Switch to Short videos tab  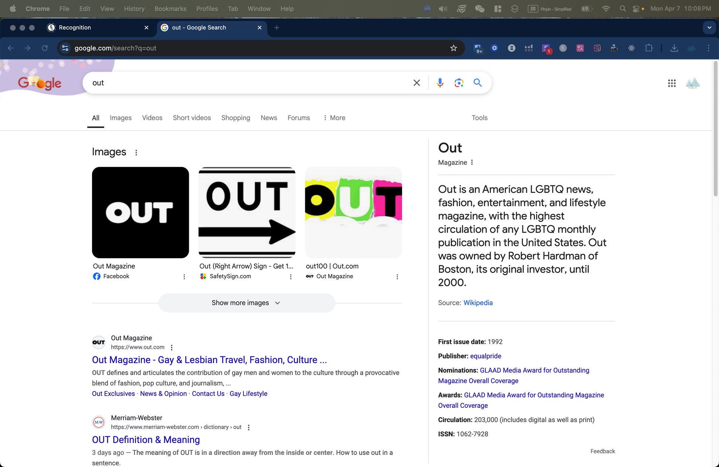tap(192, 118)
